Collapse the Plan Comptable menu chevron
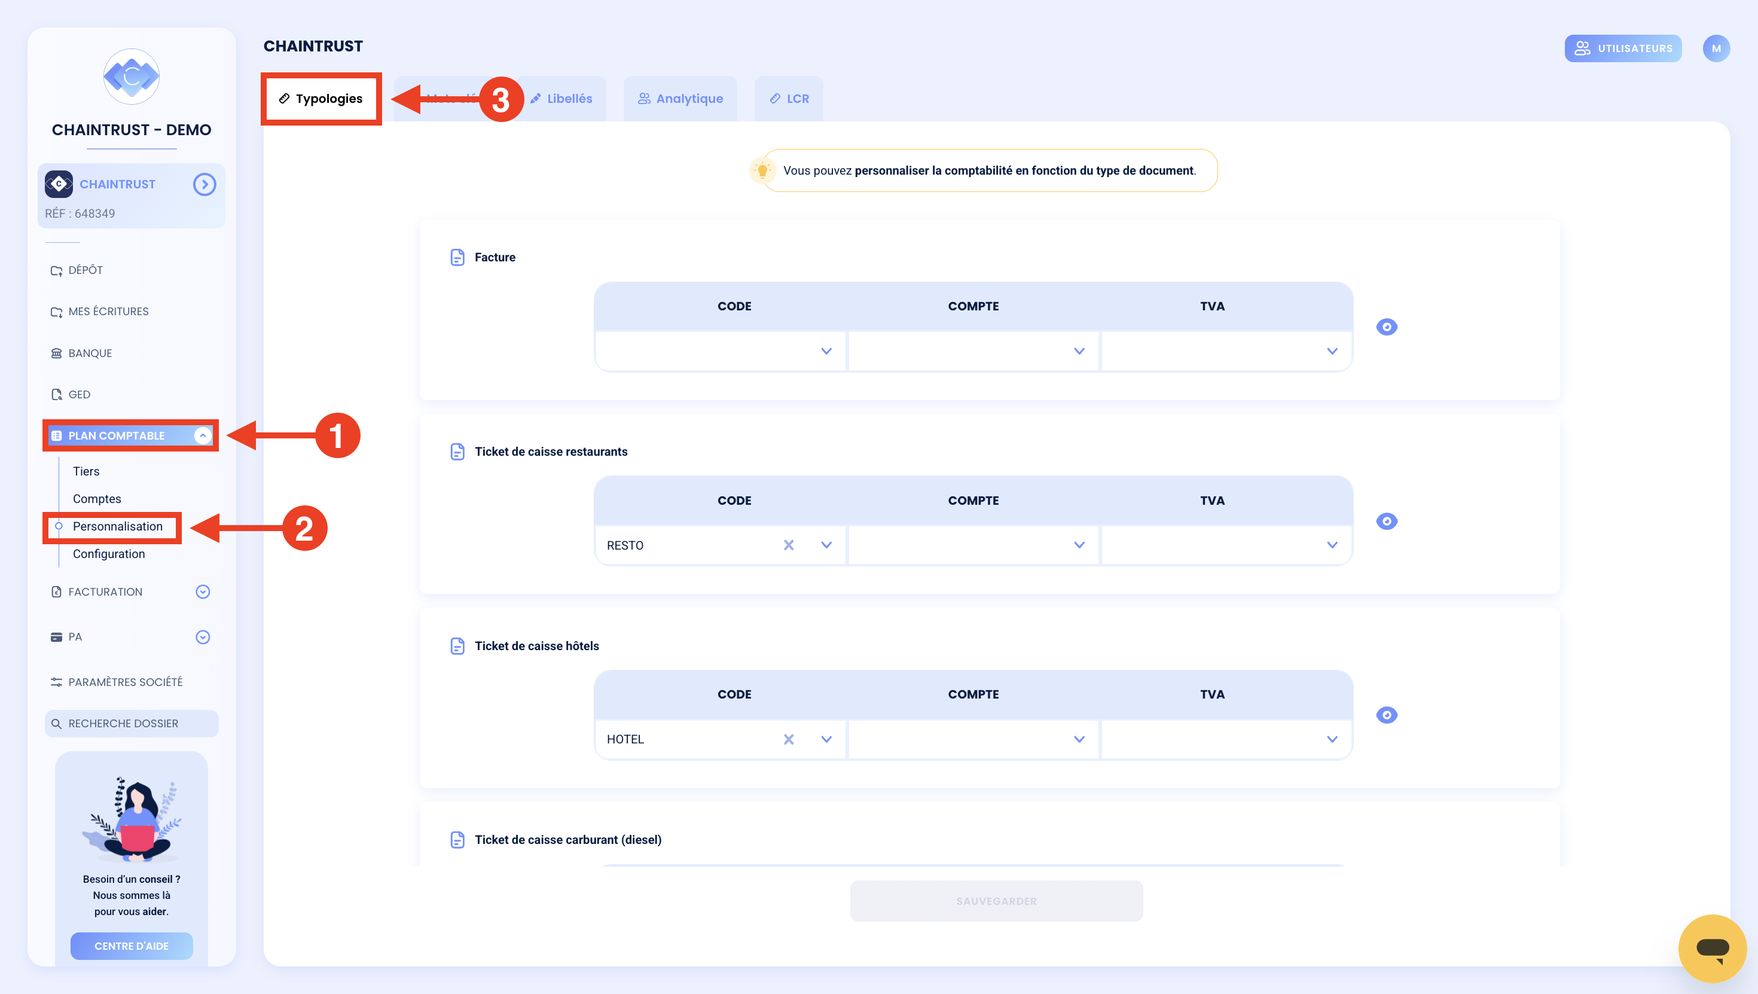1758x994 pixels. pyautogui.click(x=203, y=435)
